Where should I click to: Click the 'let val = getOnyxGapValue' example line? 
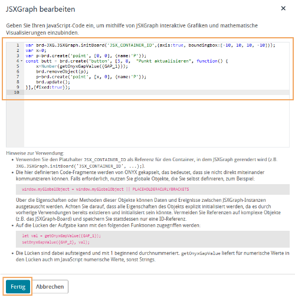[x=61, y=235]
